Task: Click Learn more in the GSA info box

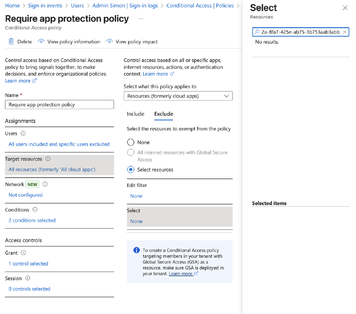Action: tap(181, 273)
